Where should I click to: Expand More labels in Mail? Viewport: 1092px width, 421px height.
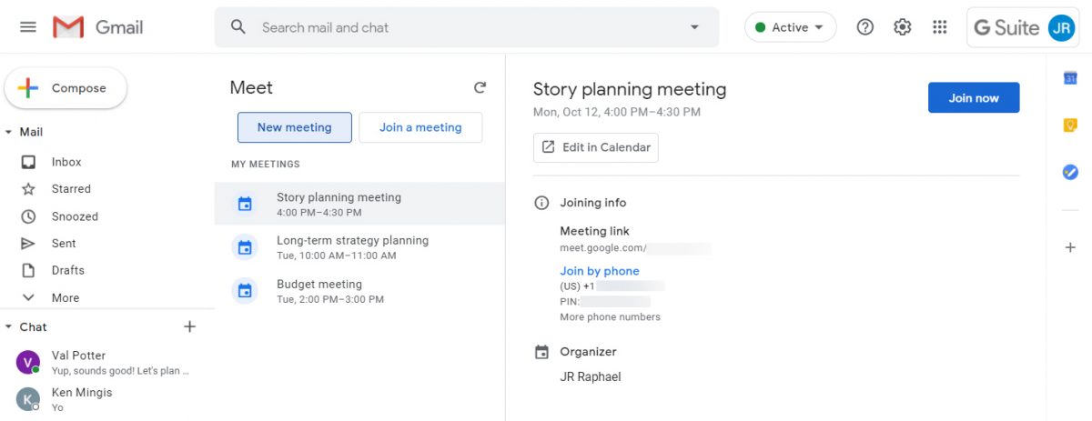65,297
